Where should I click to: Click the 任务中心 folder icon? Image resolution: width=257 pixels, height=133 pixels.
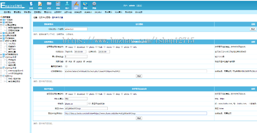tap(4, 76)
